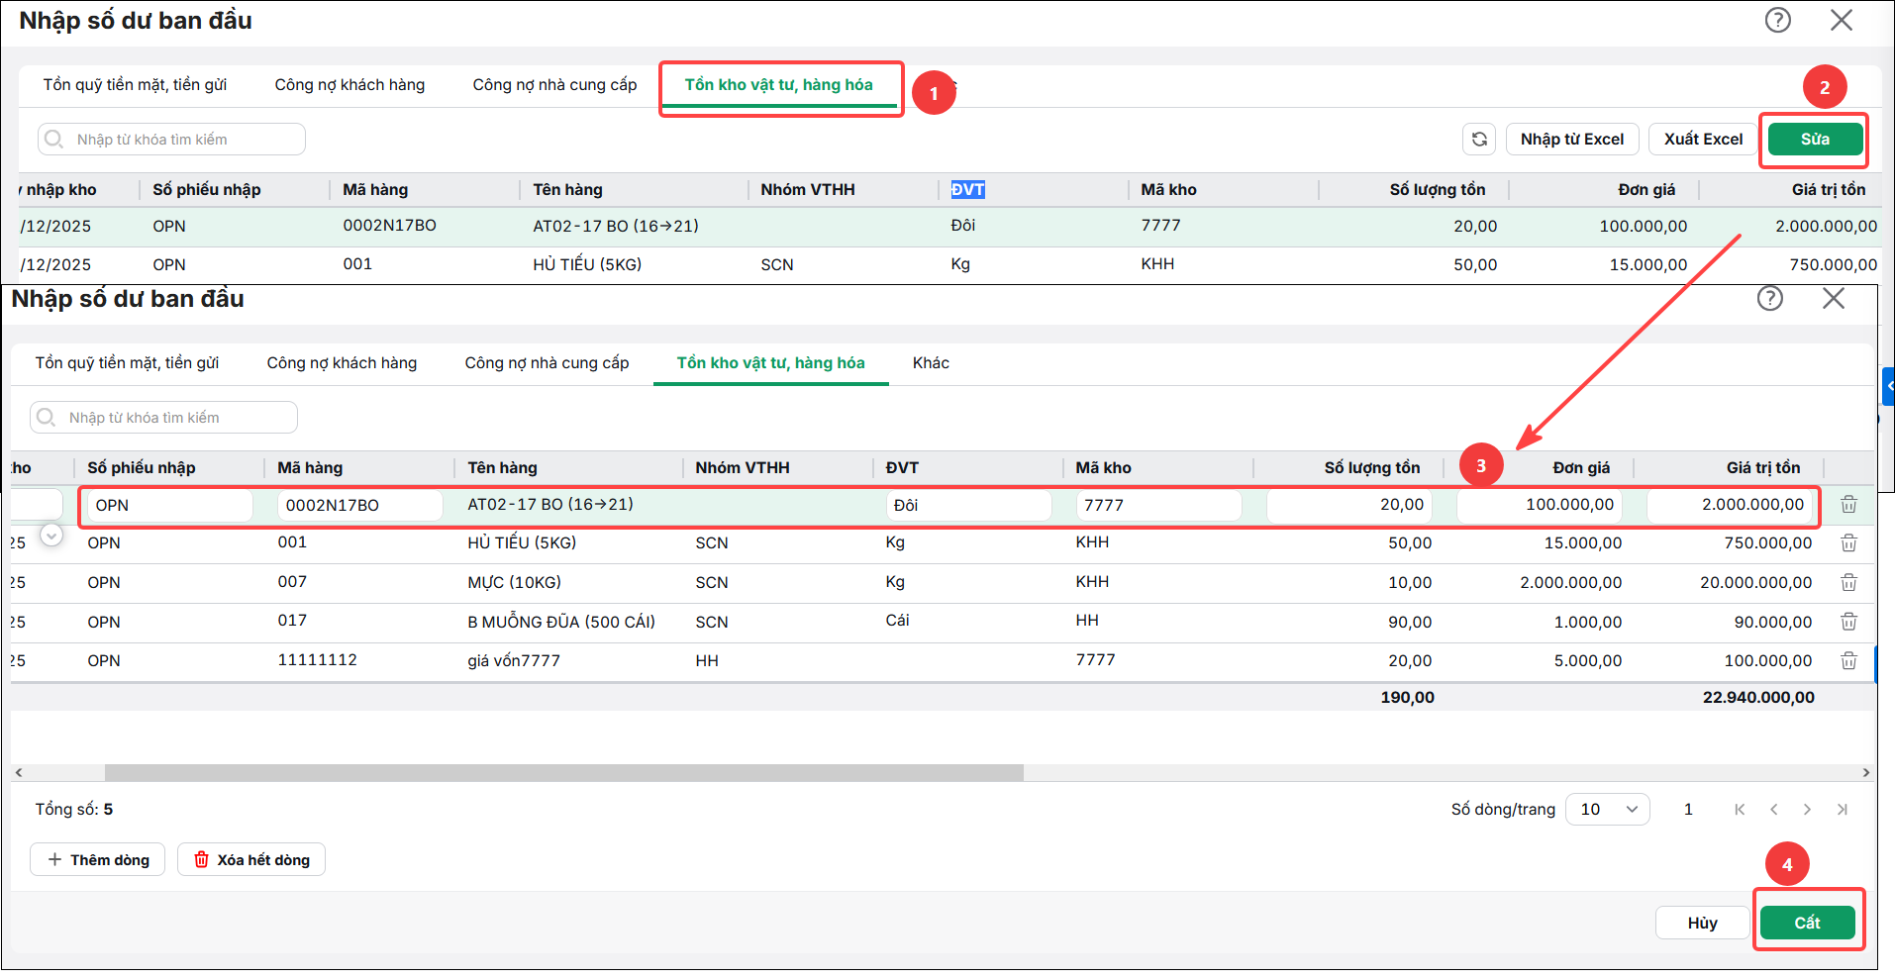The height and width of the screenshot is (979, 1895).
Task: Go to the next page
Action: [x=1808, y=810]
